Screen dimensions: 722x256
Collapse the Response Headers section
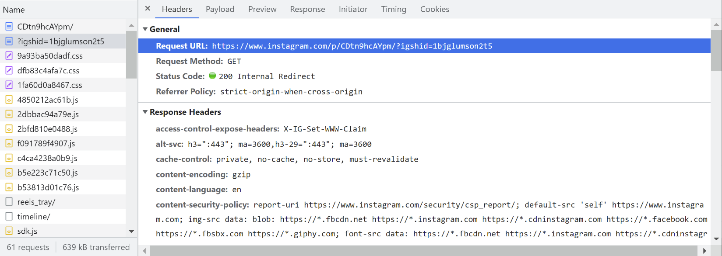coord(145,112)
